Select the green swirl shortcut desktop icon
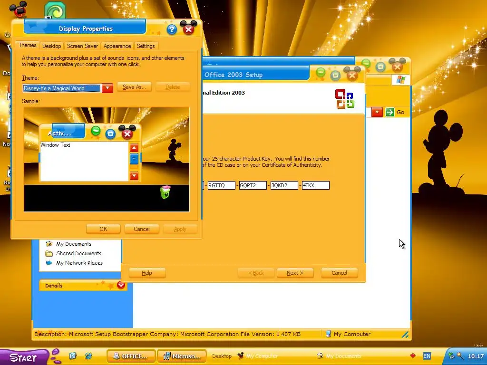The width and height of the screenshot is (487, 365). tap(55, 10)
